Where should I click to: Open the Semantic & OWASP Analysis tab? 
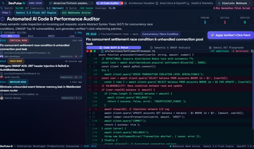pyautogui.click(x=170, y=47)
